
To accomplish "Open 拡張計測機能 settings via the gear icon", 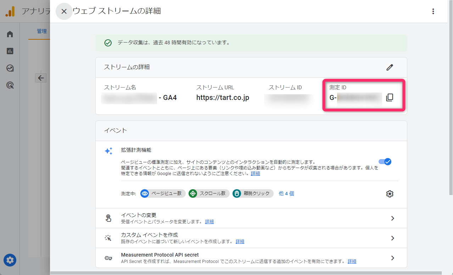I will [x=390, y=193].
